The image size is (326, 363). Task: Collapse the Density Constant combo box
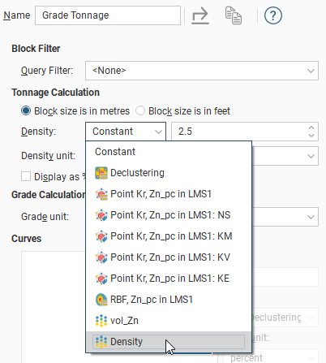point(126,132)
